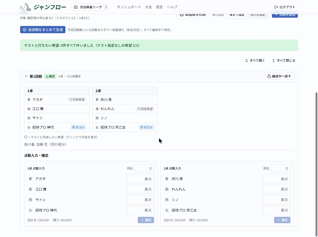
Task: Click the ログアウト button
Action: 285,7
